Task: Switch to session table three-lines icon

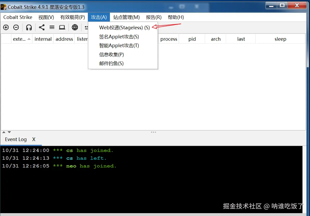Action: pyautogui.click(x=52, y=27)
